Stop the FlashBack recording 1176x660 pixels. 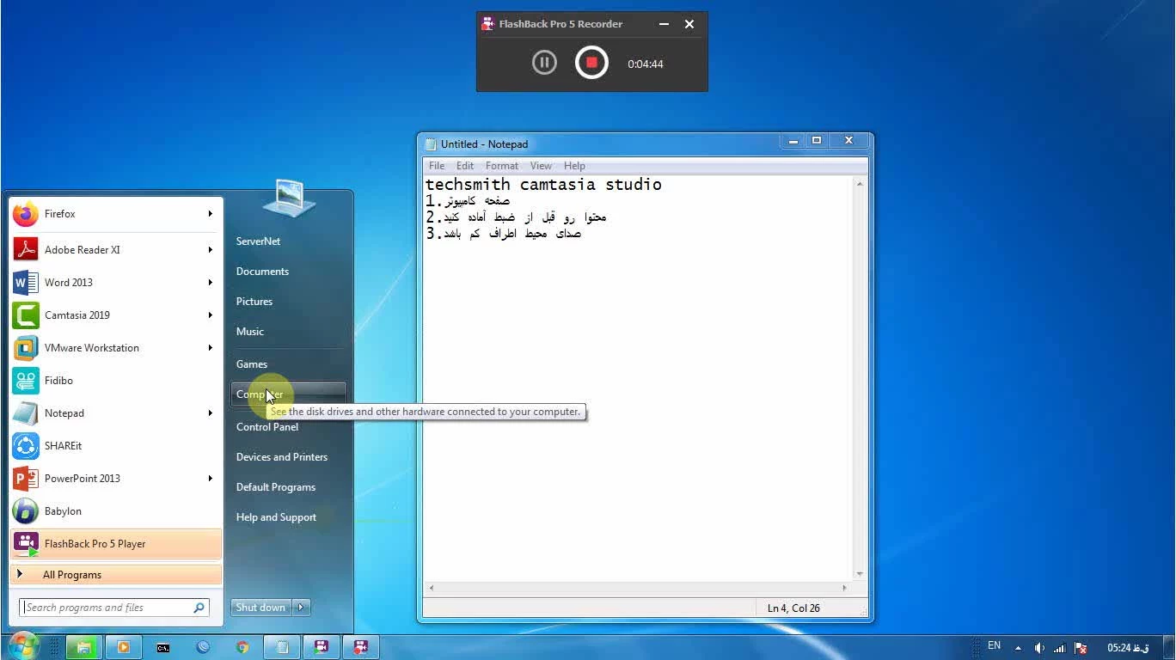(x=591, y=63)
